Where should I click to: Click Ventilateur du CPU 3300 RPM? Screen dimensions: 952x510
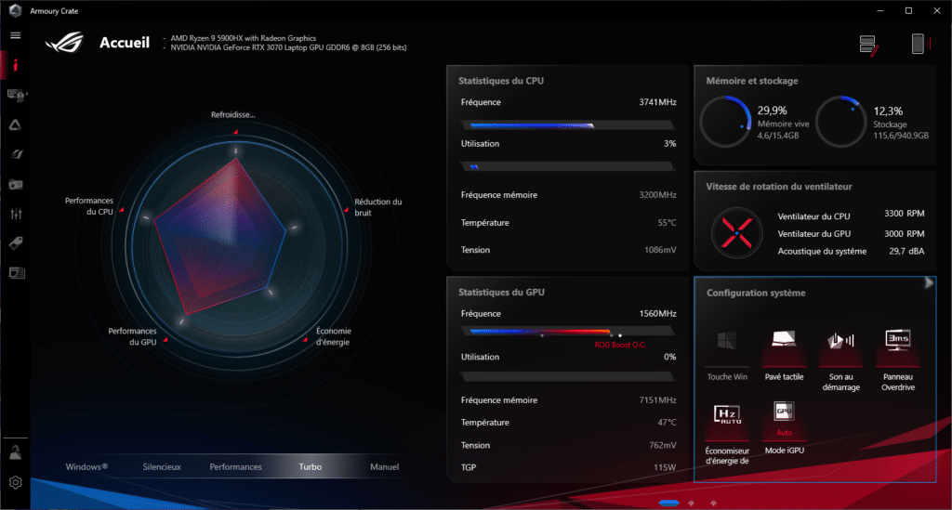coord(851,216)
